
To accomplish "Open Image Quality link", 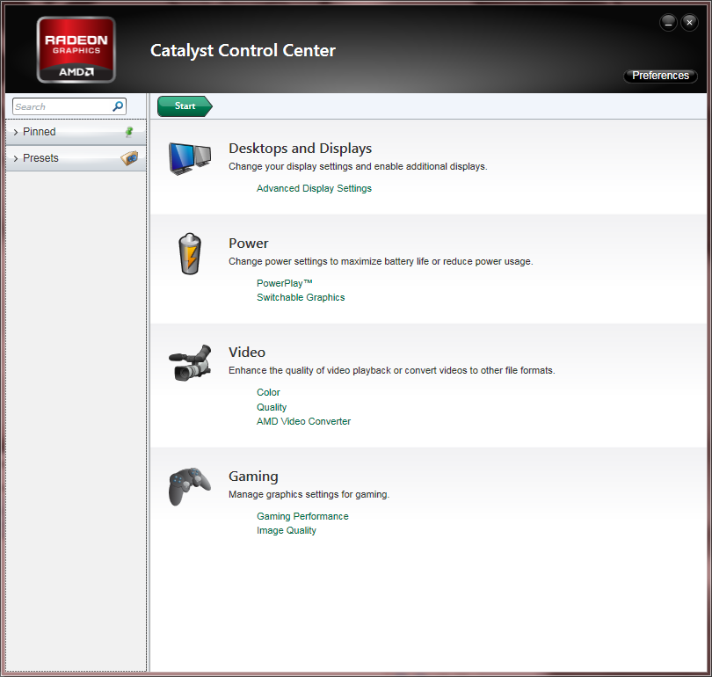I will [x=286, y=530].
